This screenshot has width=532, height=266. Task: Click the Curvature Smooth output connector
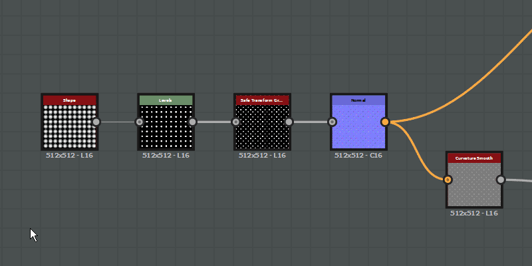(x=501, y=180)
